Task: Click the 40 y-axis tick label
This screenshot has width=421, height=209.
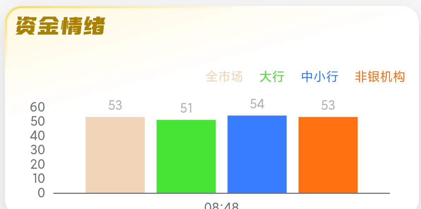Action: pos(37,136)
